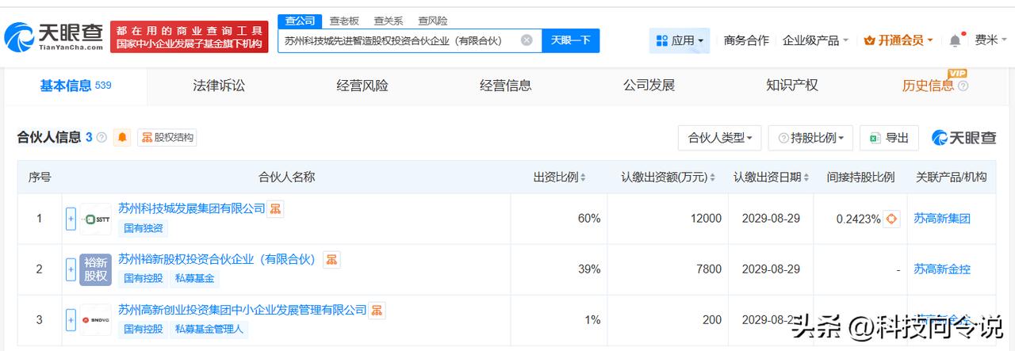Open the 应用 dropdown menu
1015x351 pixels.
tap(680, 40)
